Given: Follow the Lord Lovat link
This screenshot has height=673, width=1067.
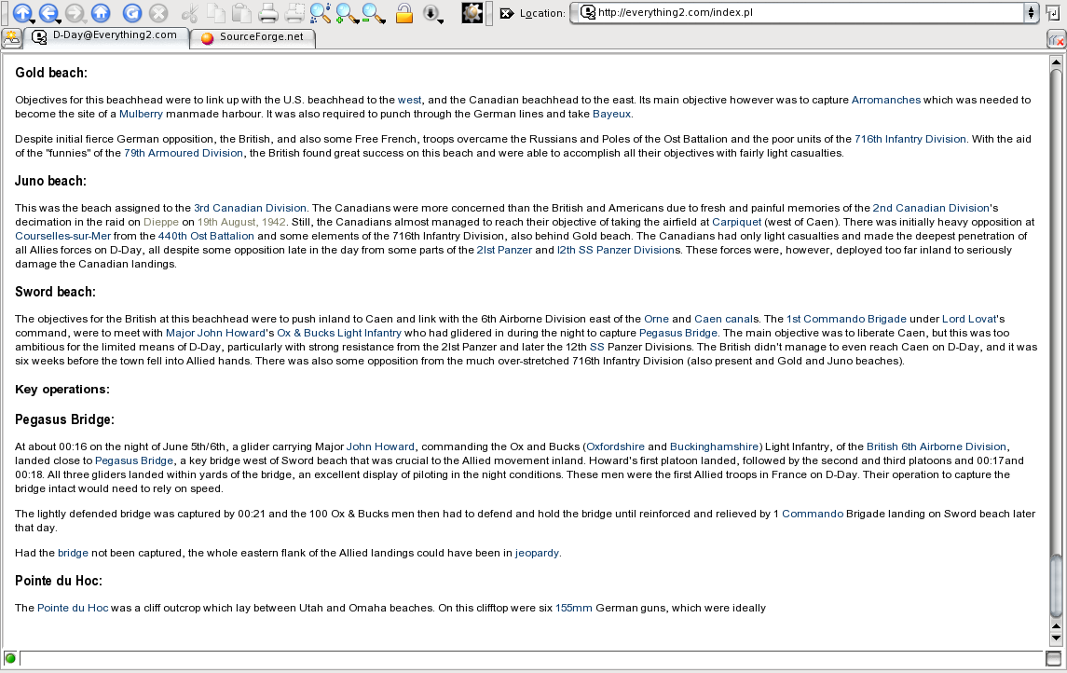Looking at the screenshot, I should click(969, 319).
